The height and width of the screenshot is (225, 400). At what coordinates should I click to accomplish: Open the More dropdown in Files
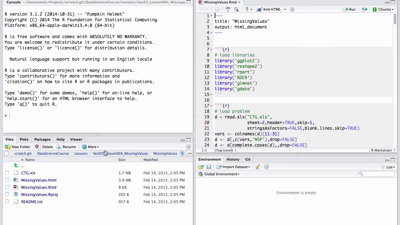[90, 147]
